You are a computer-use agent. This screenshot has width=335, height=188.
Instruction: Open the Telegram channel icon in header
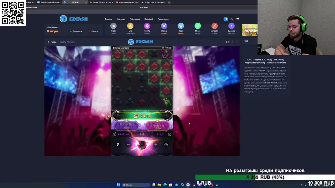(226, 19)
